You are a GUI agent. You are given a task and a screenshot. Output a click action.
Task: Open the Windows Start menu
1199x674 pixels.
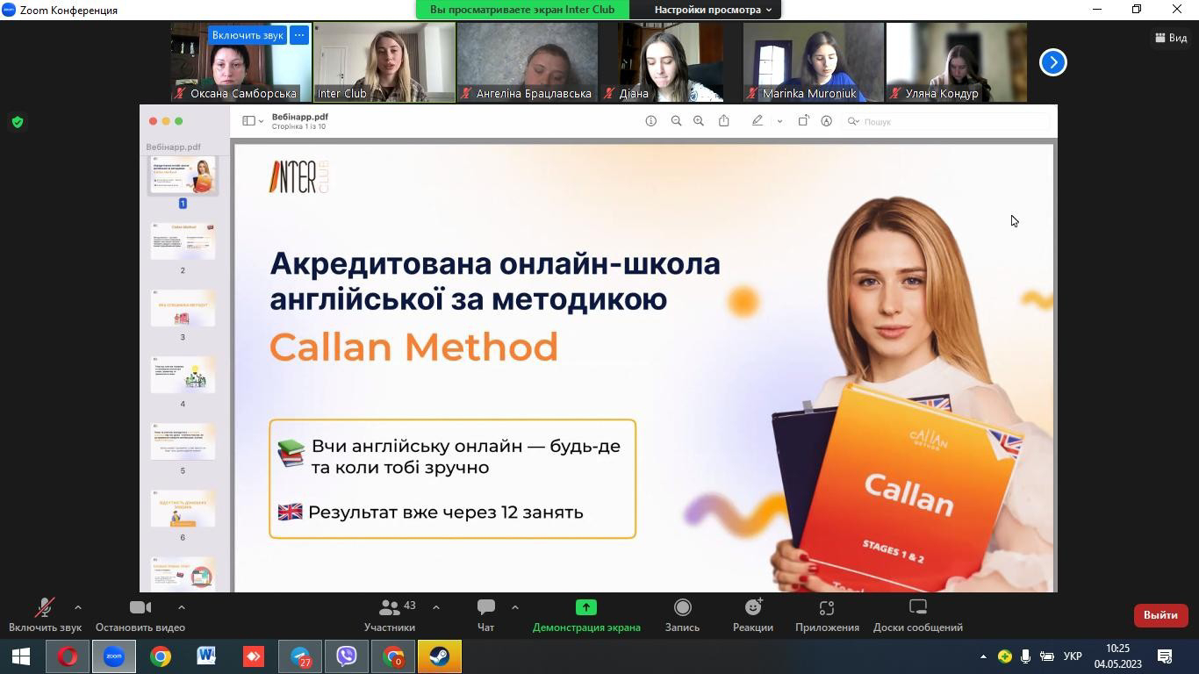pos(21,656)
